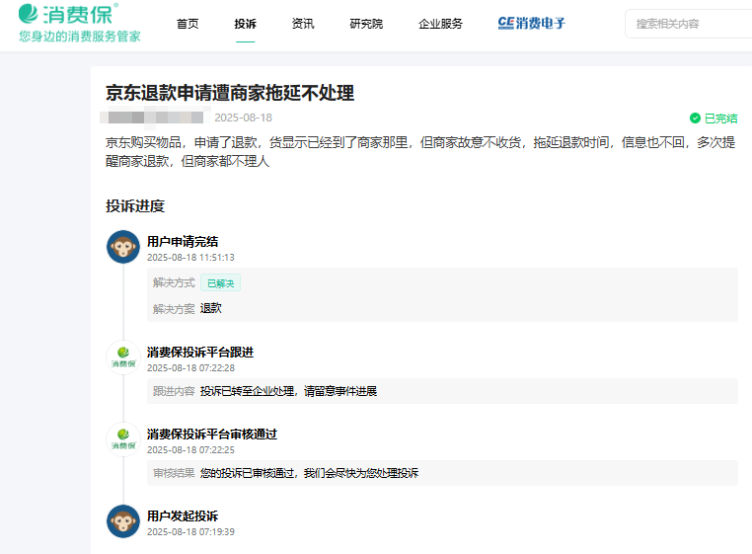Click the slogan 您身边的消费服务管家
This screenshot has height=554, width=752.
(x=80, y=37)
